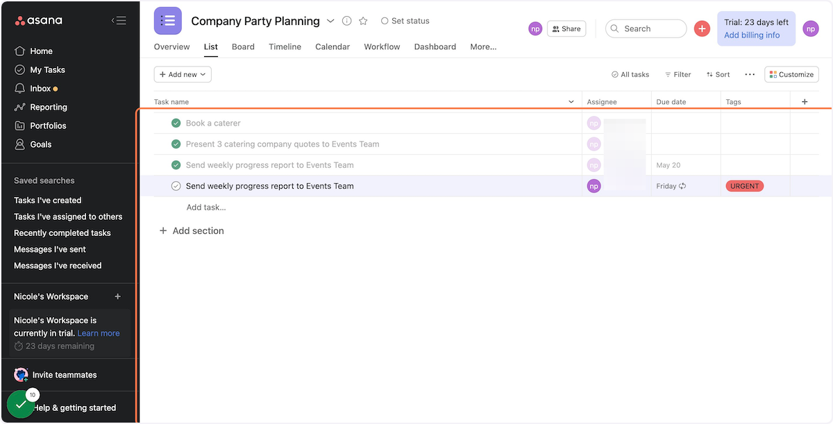Screen dimensions: 833x424
Task: Click the purple project list icon
Action: [168, 21]
